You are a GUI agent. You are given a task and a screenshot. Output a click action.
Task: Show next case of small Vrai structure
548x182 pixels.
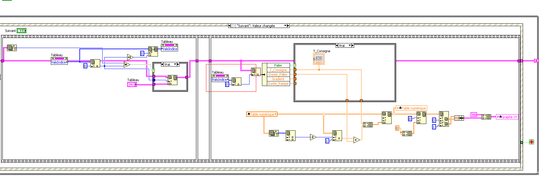[x=178, y=64]
